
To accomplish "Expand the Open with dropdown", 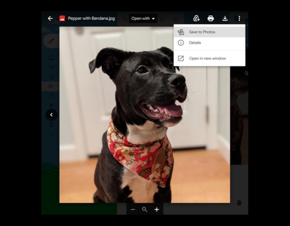I will click(x=143, y=19).
